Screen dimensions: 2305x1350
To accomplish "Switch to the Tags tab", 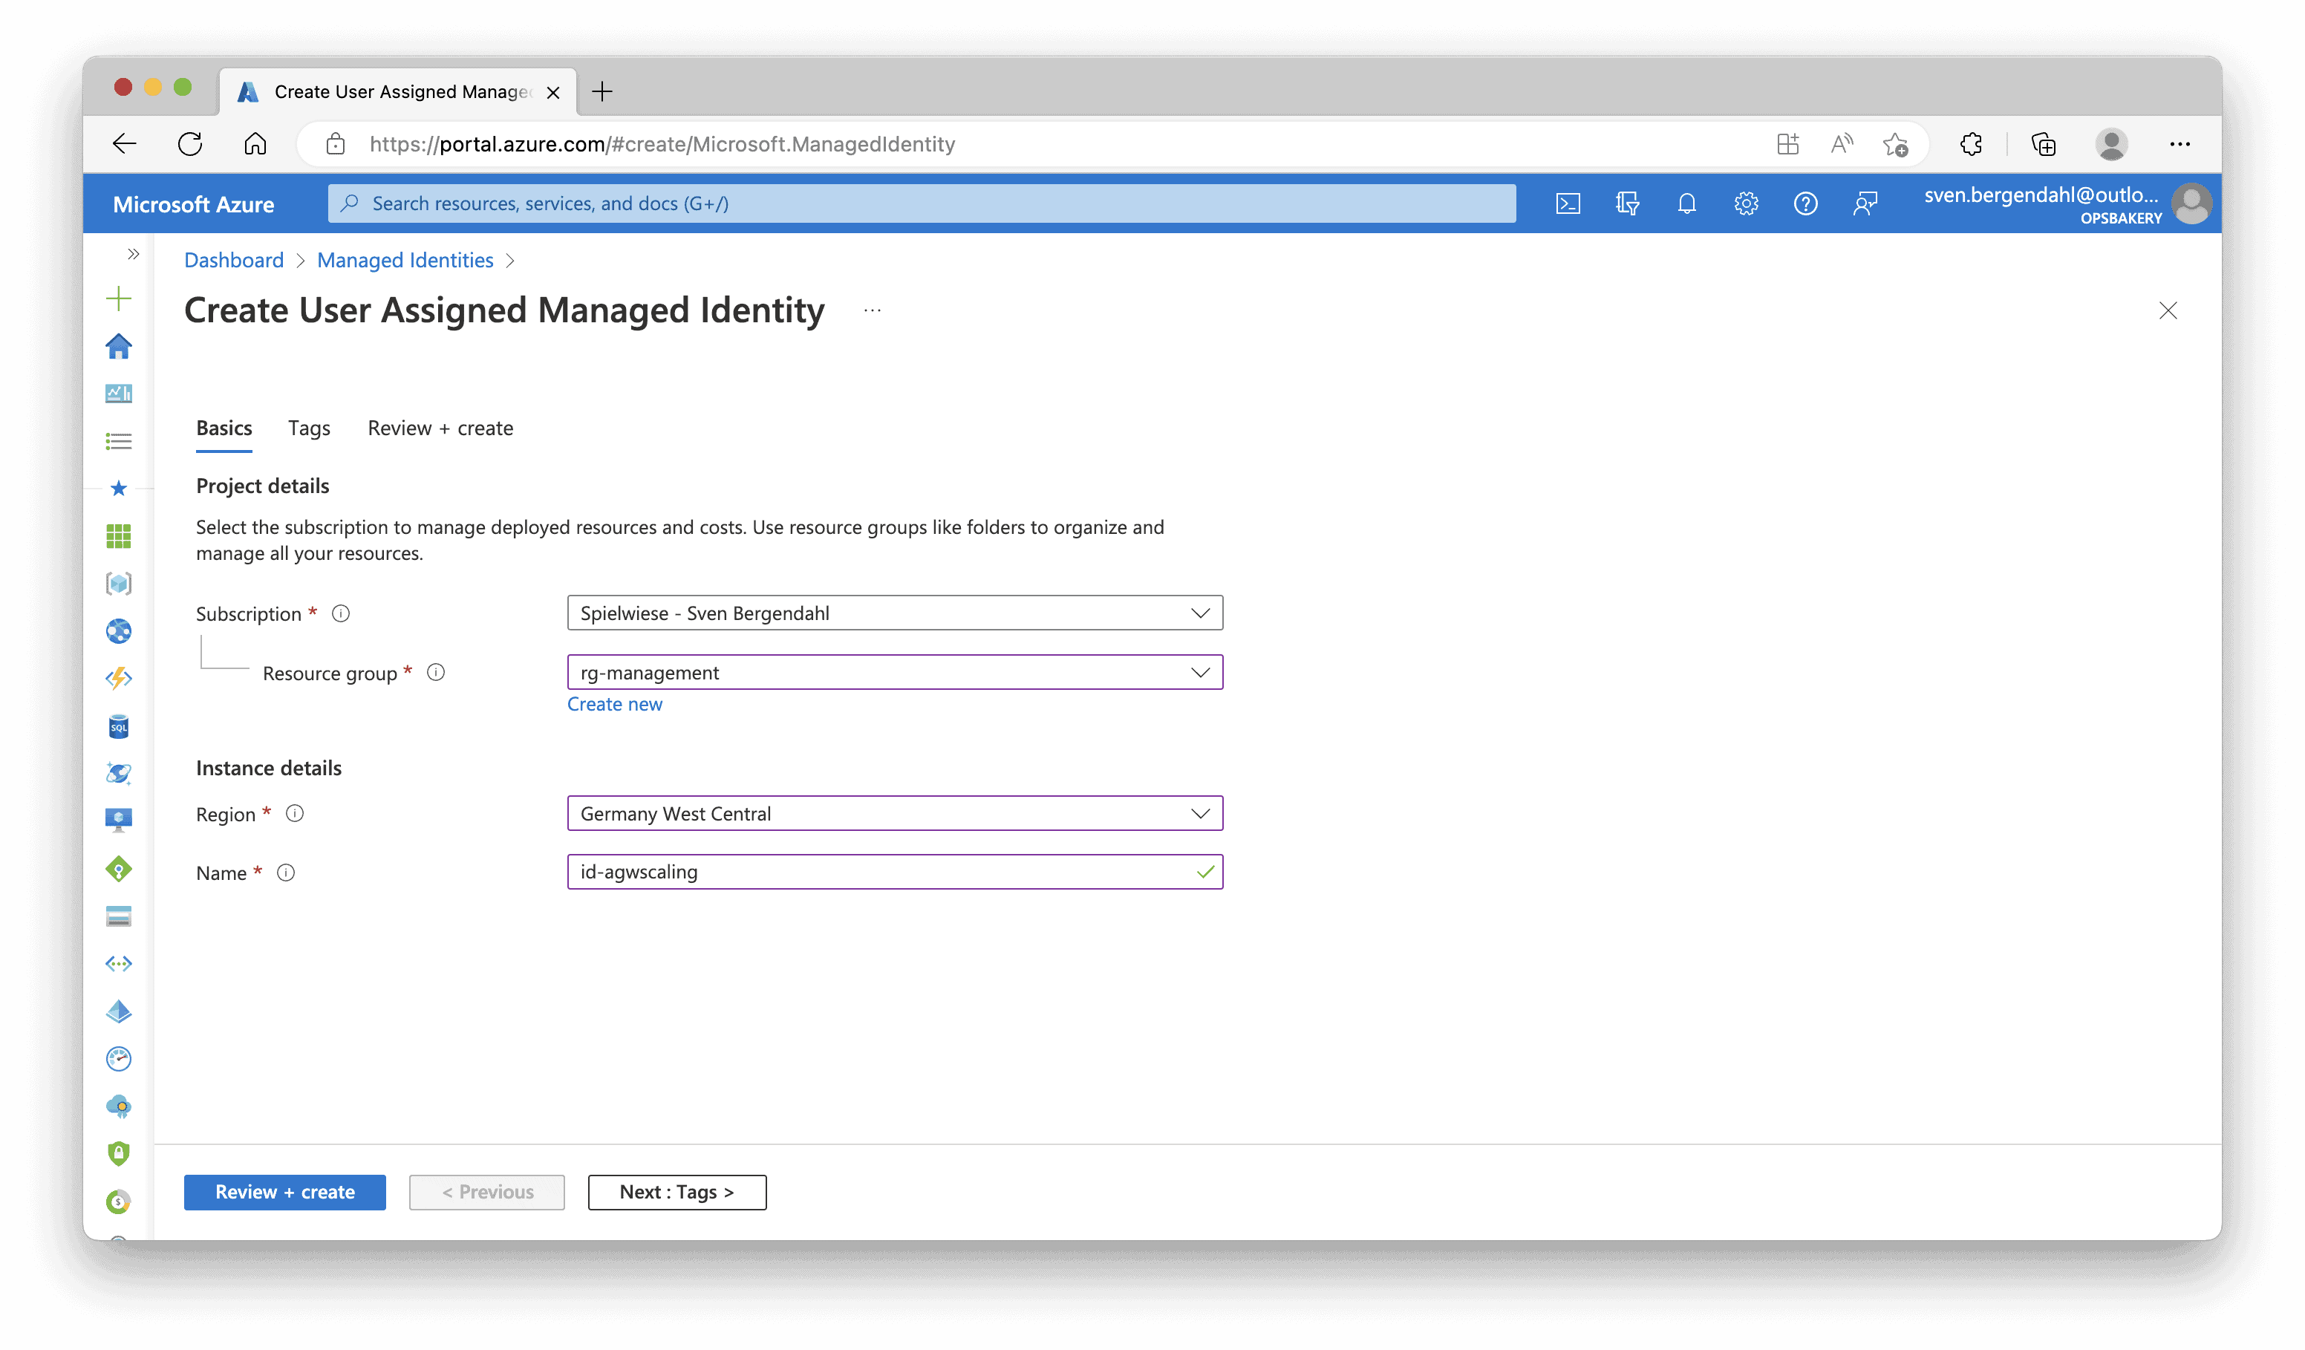I will coord(309,428).
